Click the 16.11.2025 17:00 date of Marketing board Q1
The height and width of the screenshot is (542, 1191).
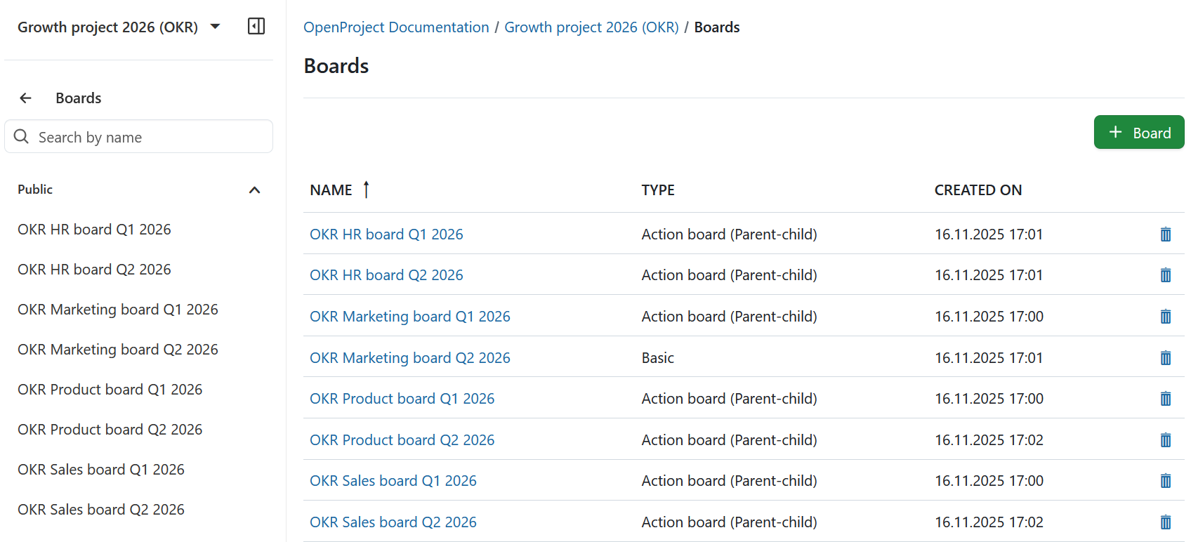click(x=989, y=317)
